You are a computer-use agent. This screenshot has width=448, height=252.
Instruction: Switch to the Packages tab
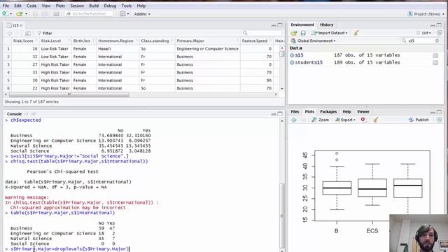point(328,112)
